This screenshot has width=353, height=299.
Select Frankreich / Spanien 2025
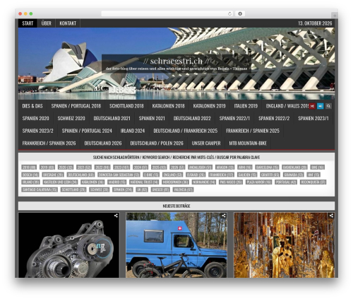(x=253, y=131)
